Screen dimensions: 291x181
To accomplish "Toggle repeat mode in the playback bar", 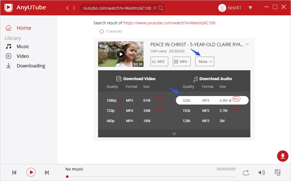I will [246, 172].
